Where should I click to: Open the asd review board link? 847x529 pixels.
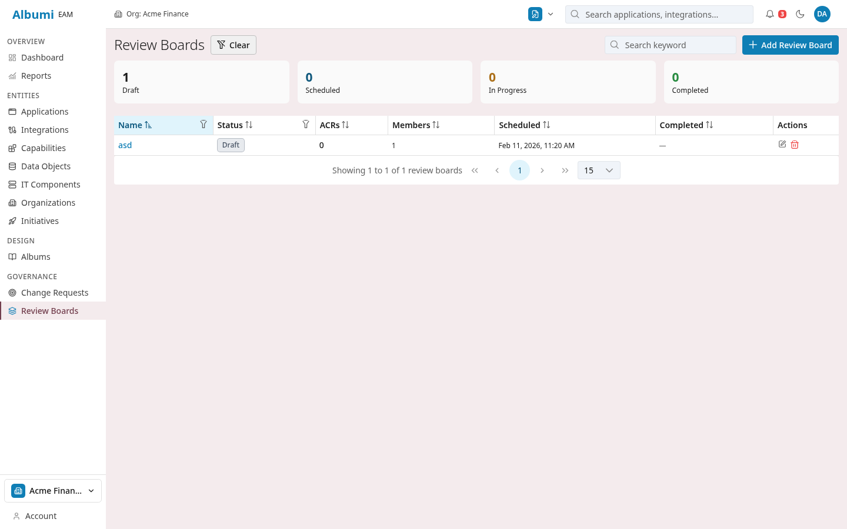click(x=125, y=145)
